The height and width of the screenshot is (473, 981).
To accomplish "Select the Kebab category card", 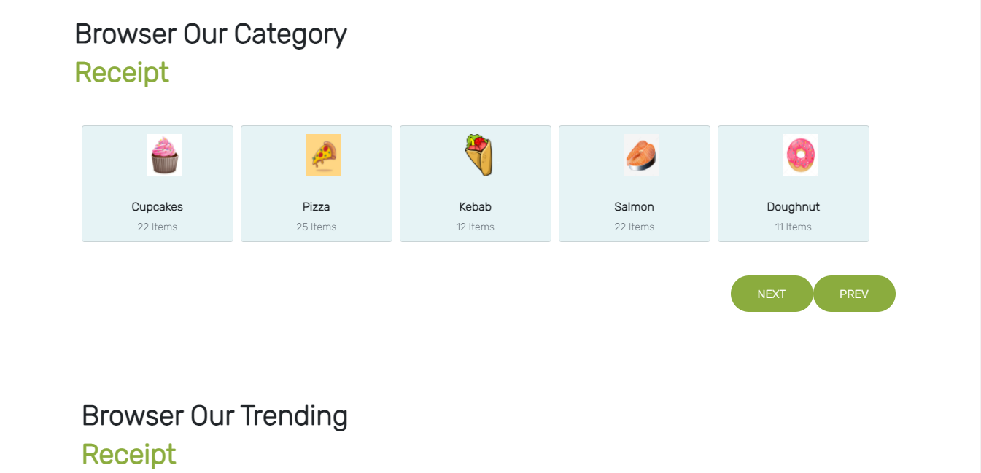I will click(476, 182).
